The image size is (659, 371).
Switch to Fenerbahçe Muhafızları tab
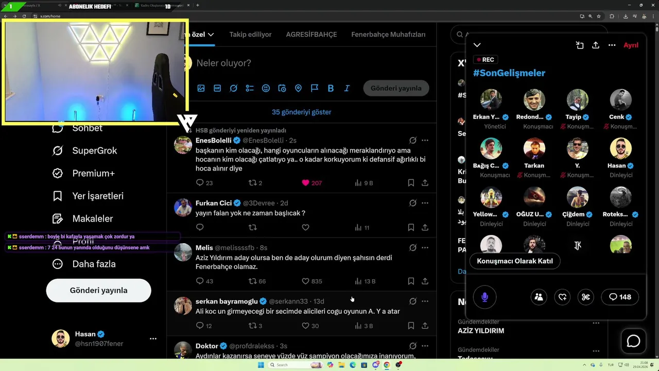coord(388,35)
